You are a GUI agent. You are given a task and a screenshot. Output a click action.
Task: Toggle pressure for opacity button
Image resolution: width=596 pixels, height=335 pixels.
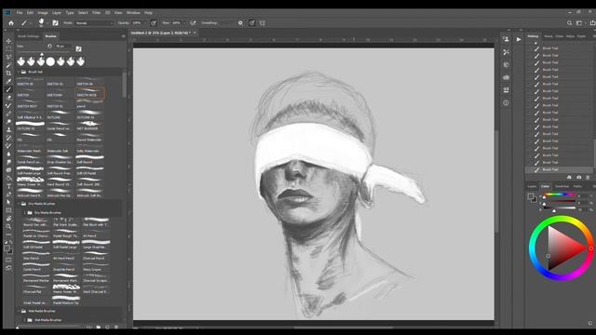pyautogui.click(x=153, y=23)
